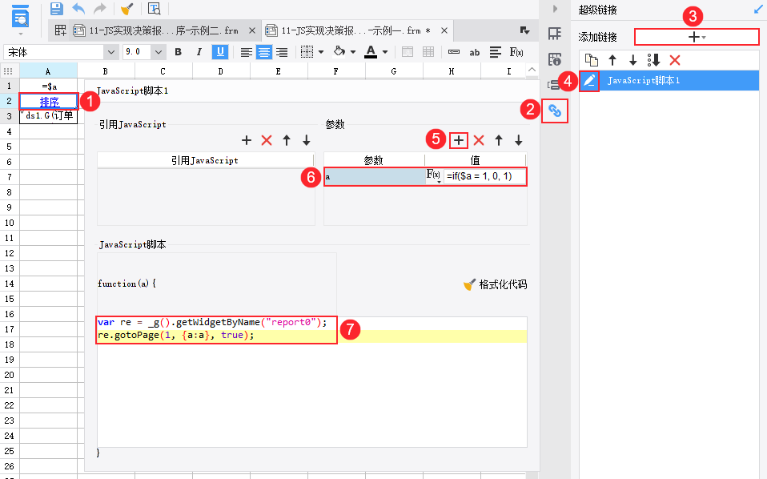Move the 引用JavaScript reference up
Viewport: 767px width, 479px height.
pos(287,140)
